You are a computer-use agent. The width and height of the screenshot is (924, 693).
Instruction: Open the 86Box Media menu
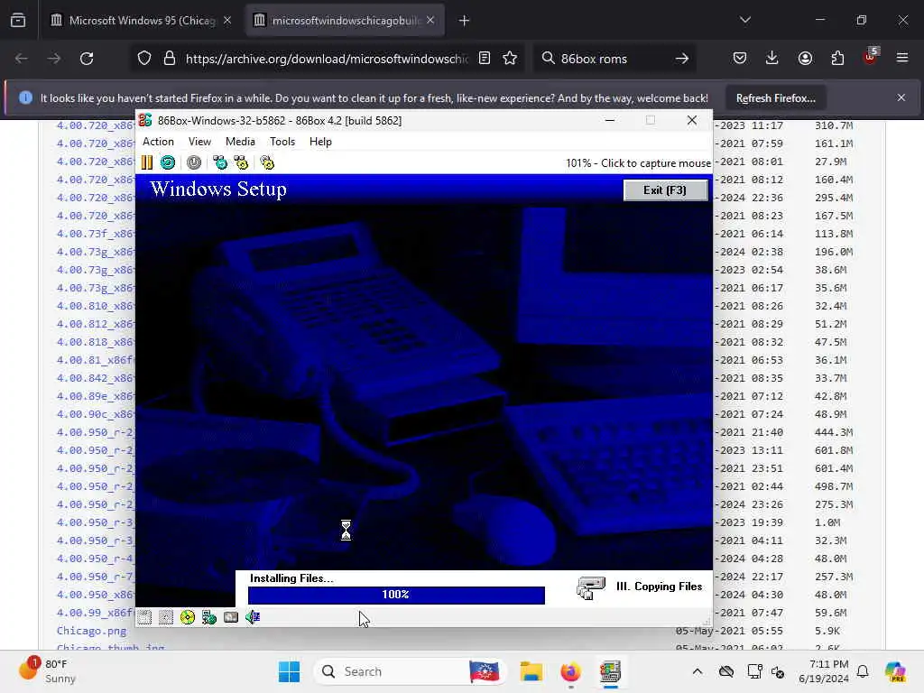pos(240,142)
